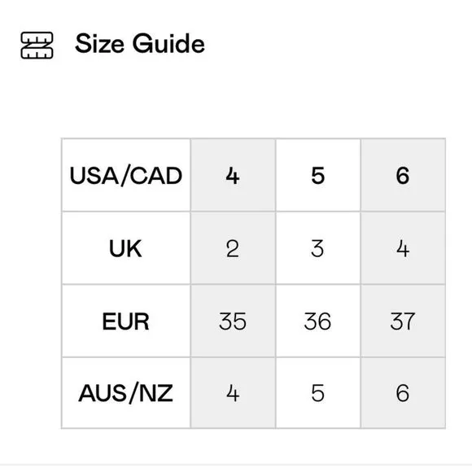The width and height of the screenshot is (472, 472).
Task: Select USA/CAD size 4 cell
Action: coord(233,176)
